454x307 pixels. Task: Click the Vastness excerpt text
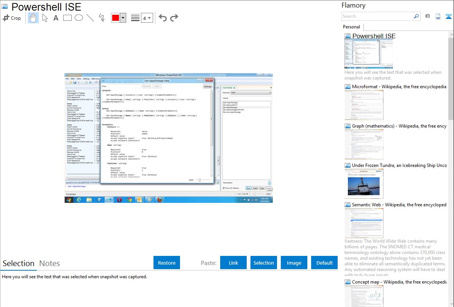(395, 258)
